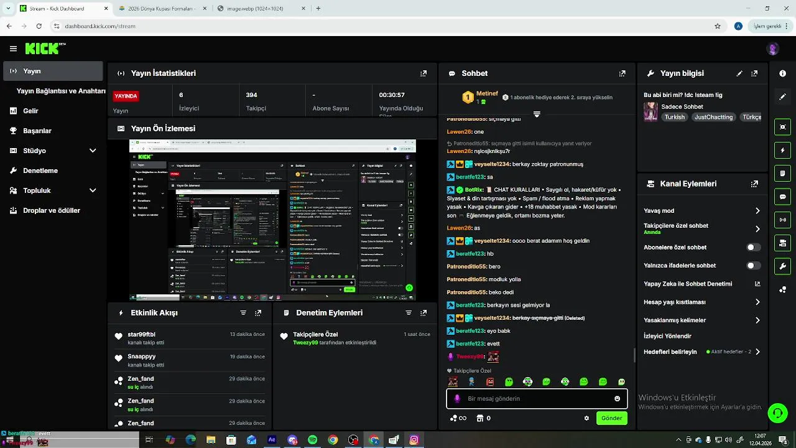Open the shop icon showing 0

[x=483, y=419]
